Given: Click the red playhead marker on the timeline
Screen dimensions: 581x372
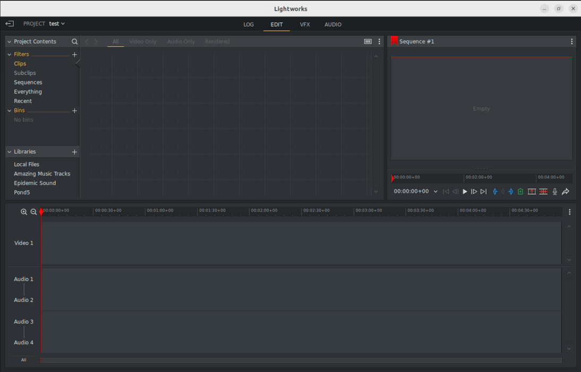Looking at the screenshot, I should 40,212.
